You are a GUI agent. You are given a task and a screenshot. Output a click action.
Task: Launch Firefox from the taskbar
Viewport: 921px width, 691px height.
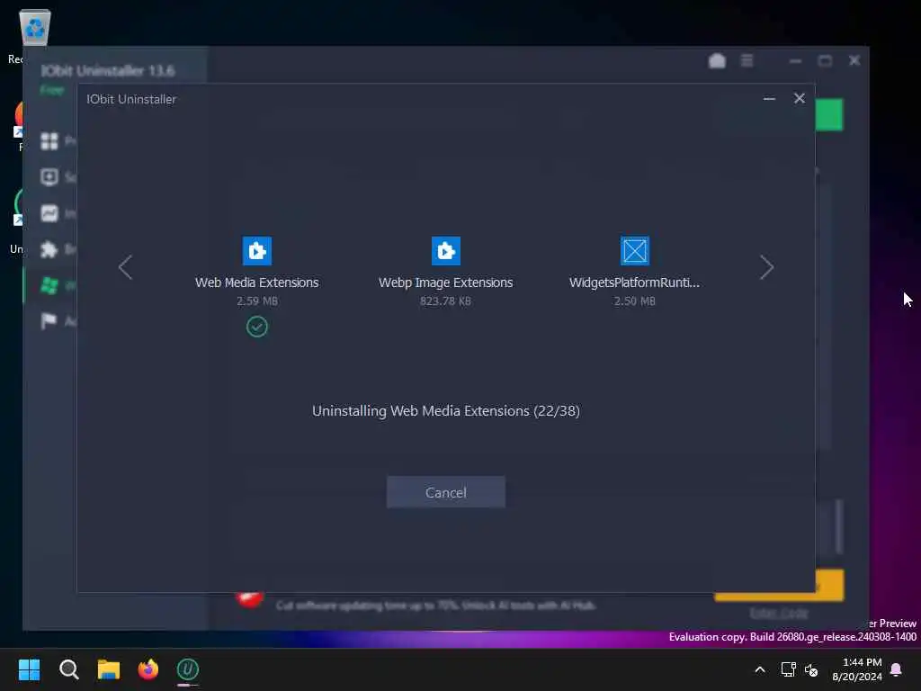148,669
